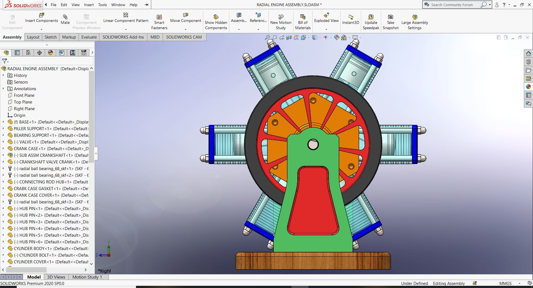Click the tree filter funnel icon
Viewport: 533px width, 288px height.
click(5, 61)
